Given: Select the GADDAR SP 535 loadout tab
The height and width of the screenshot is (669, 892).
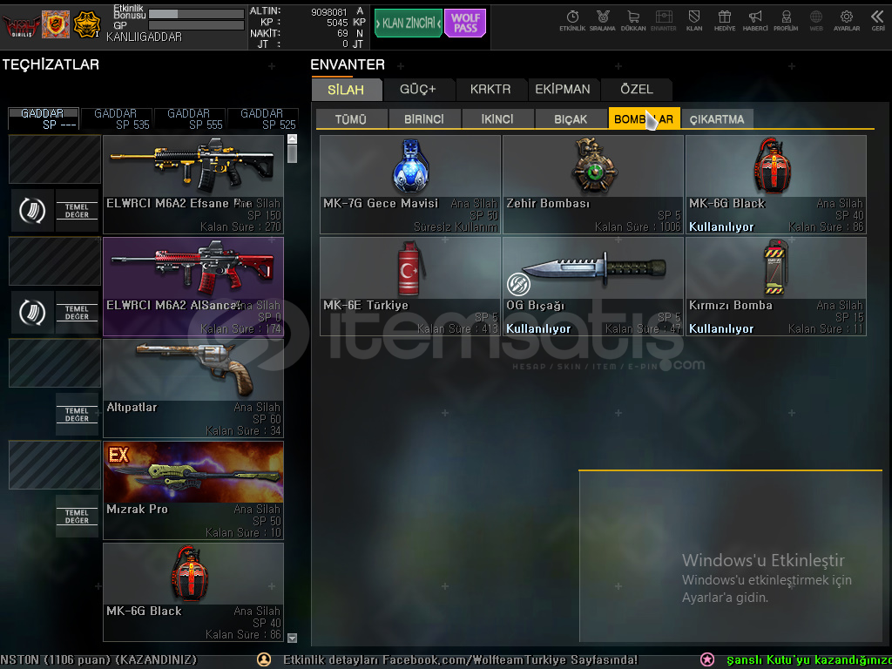Looking at the screenshot, I should tap(116, 118).
